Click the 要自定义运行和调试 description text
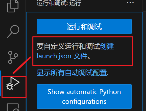The image size is (146, 111). [68, 46]
